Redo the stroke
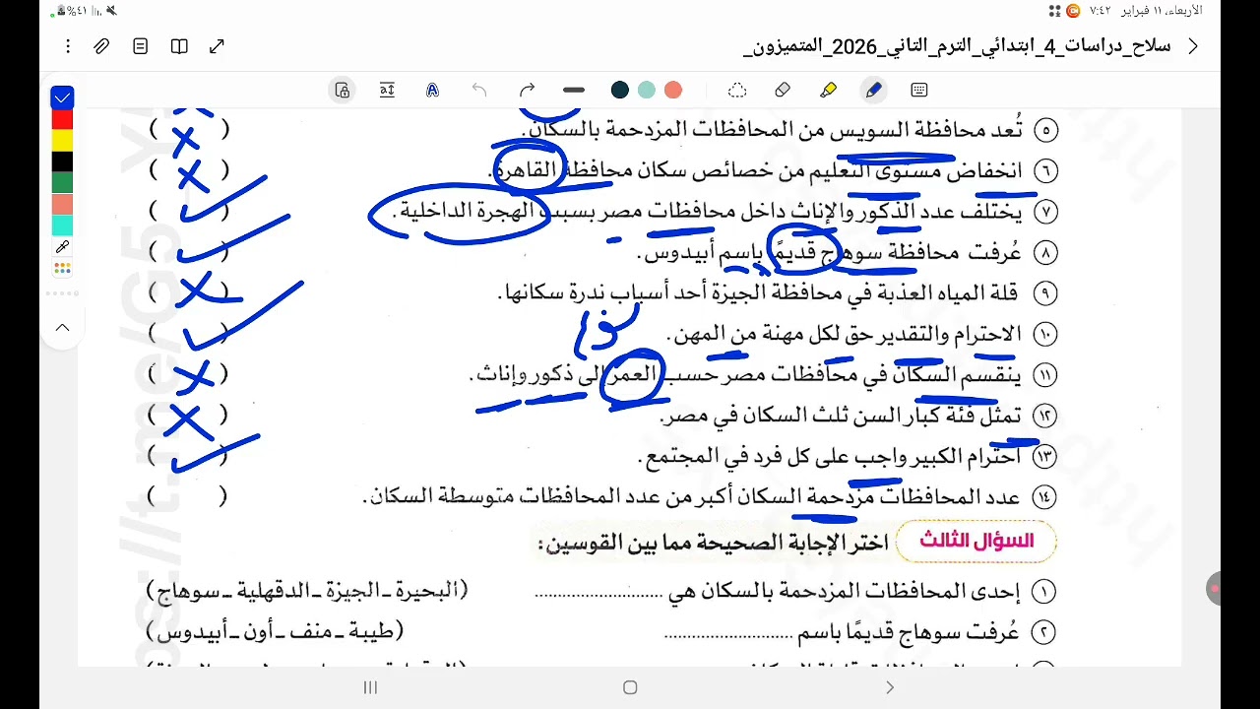The height and width of the screenshot is (709, 1260). click(x=527, y=91)
